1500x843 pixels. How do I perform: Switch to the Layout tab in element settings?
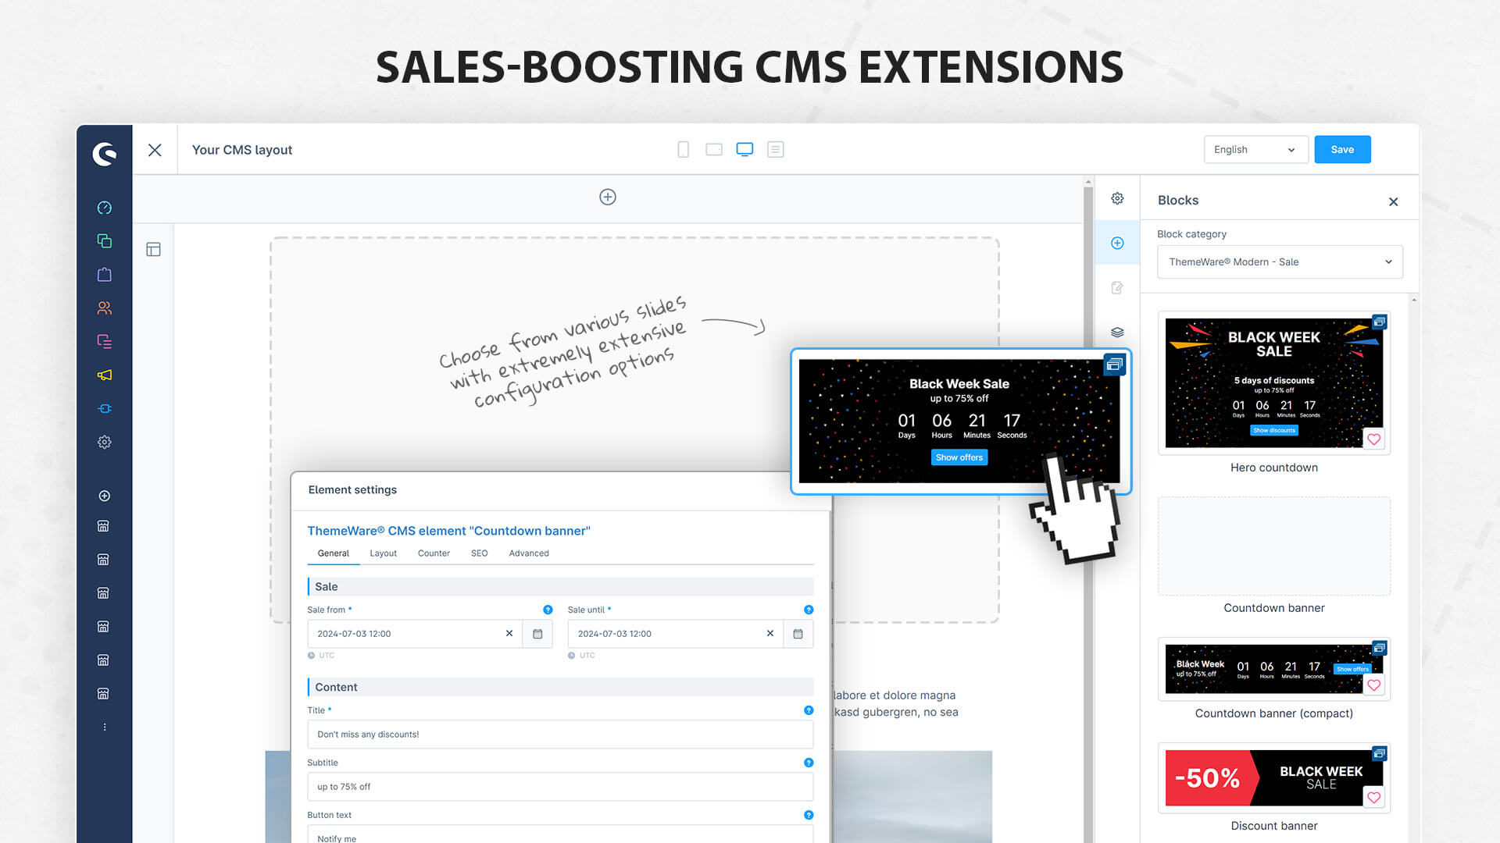(384, 553)
